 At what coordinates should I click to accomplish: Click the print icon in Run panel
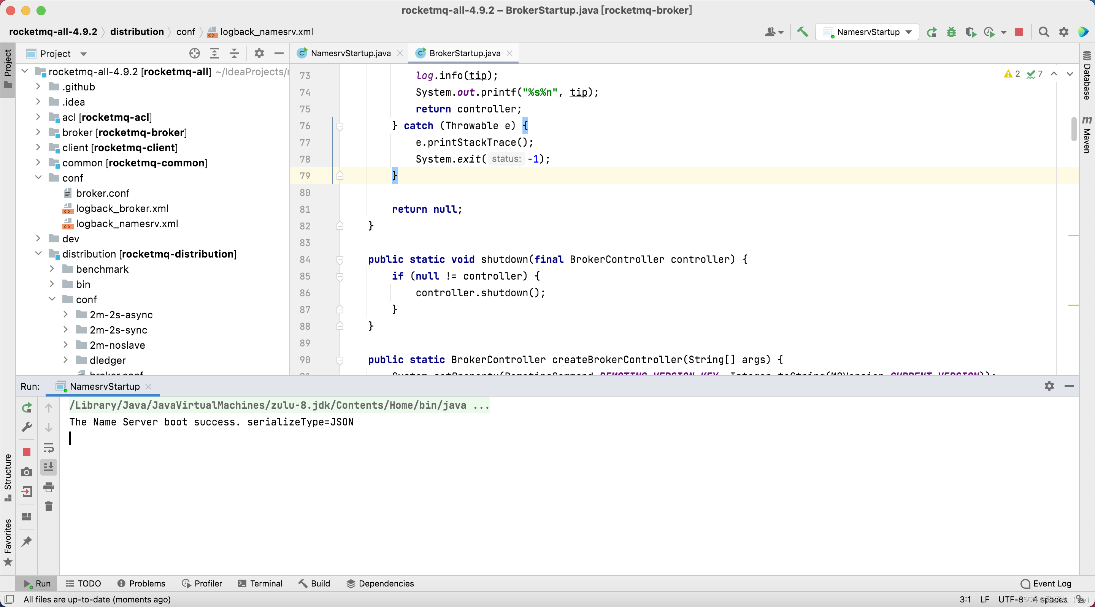click(x=48, y=487)
